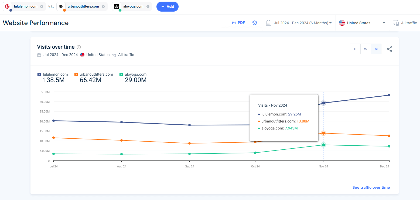Expand the United States country dropdown
Image resolution: width=420 pixels, height=200 pixels.
[362, 23]
